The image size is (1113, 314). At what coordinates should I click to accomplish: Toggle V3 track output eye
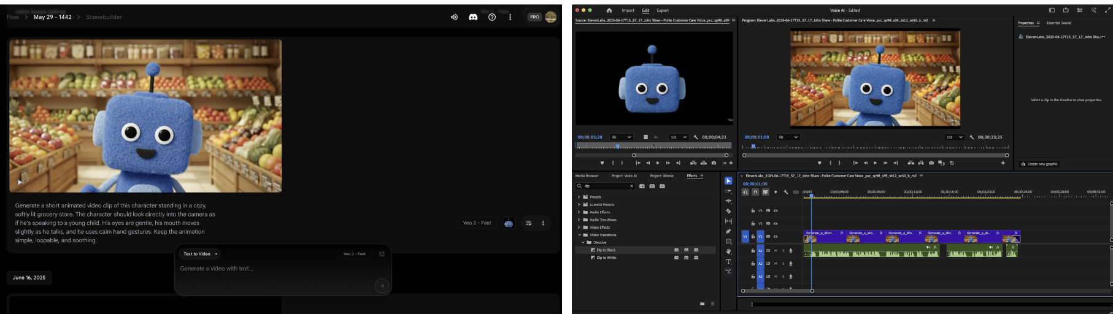pos(776,211)
